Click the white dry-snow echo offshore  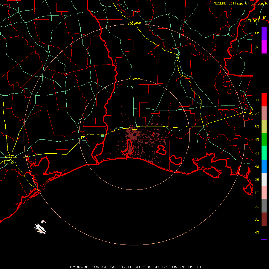(x=40, y=227)
